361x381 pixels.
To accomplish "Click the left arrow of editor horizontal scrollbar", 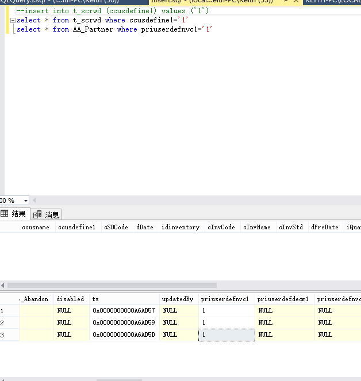I will pyautogui.click(x=34, y=201).
